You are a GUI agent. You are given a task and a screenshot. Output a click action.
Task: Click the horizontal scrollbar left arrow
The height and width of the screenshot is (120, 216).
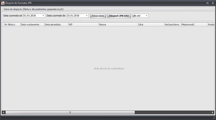4,112
